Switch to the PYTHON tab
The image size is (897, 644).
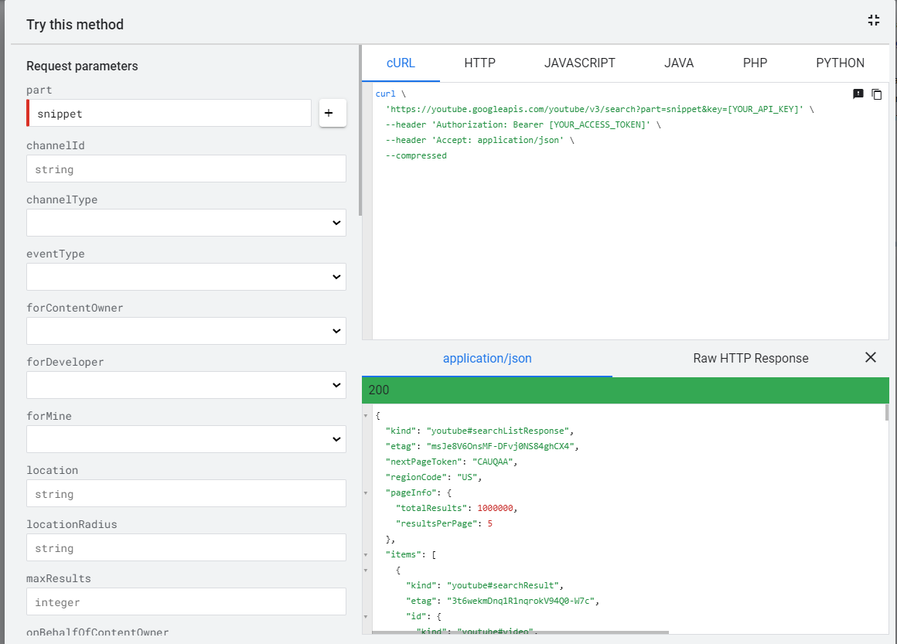[840, 63]
